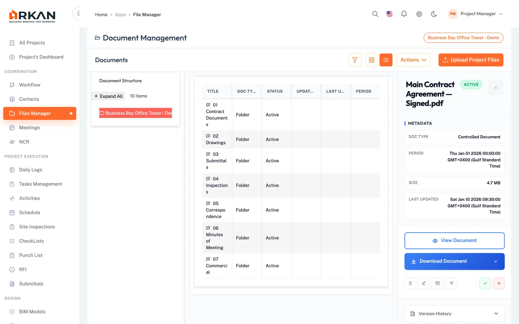Click the archive box icon
Screen dimensions: 519x324
[438, 283]
